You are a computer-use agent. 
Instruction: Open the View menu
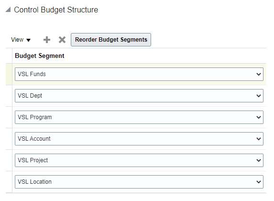pyautogui.click(x=21, y=40)
